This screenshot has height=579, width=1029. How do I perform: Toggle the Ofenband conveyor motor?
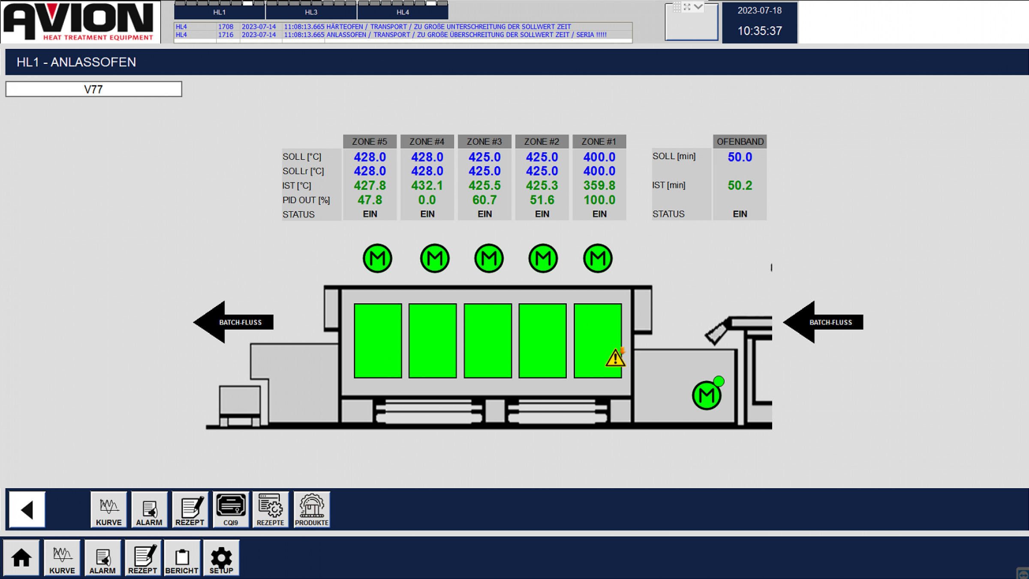pos(707,395)
